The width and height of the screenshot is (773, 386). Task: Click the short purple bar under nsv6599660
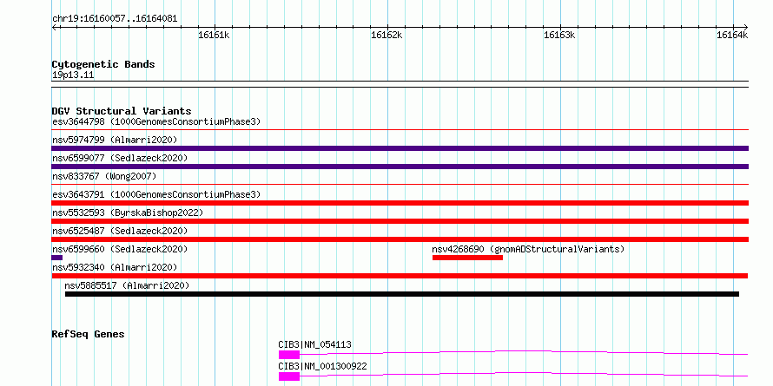[x=56, y=258]
